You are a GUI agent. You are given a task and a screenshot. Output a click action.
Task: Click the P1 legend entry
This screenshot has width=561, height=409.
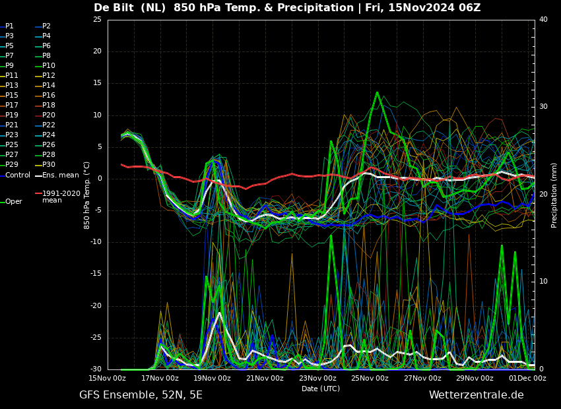(x=9, y=26)
